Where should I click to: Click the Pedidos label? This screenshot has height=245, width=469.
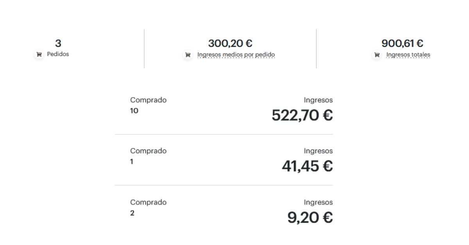(x=58, y=54)
